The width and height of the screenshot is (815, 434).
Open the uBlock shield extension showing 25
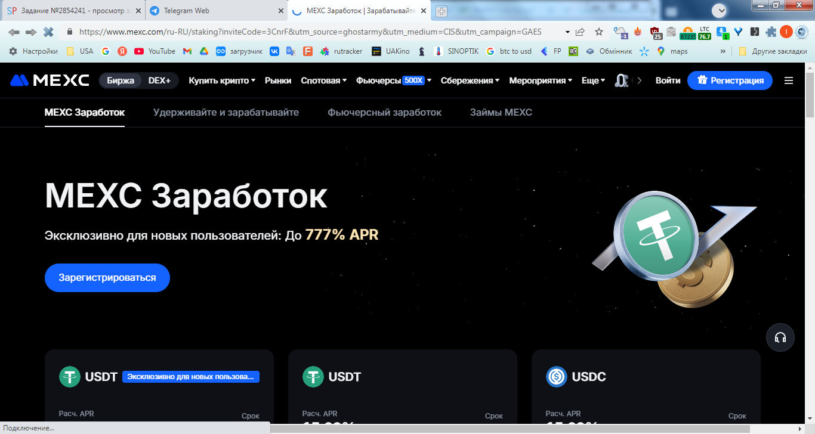pos(655,33)
